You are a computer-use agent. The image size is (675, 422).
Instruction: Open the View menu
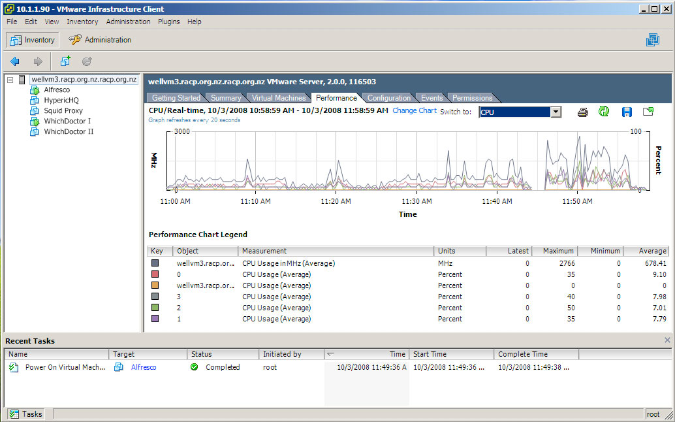tap(52, 22)
